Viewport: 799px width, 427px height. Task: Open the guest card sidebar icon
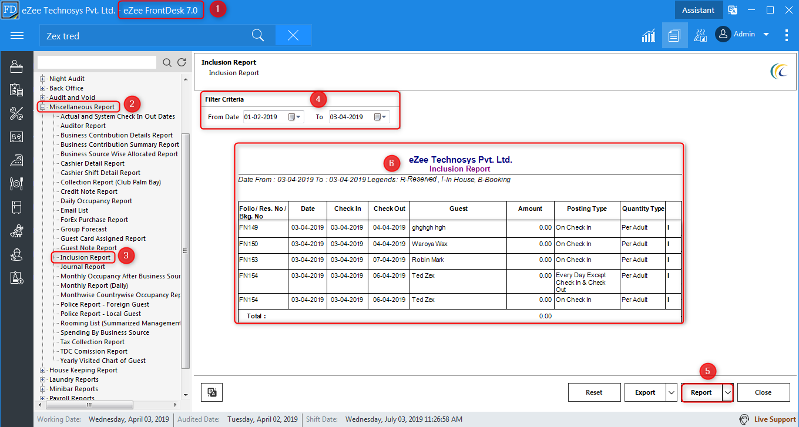(x=16, y=137)
